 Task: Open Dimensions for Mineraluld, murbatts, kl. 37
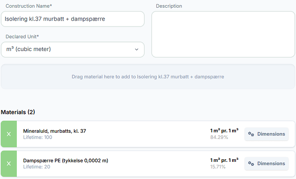(x=266, y=134)
